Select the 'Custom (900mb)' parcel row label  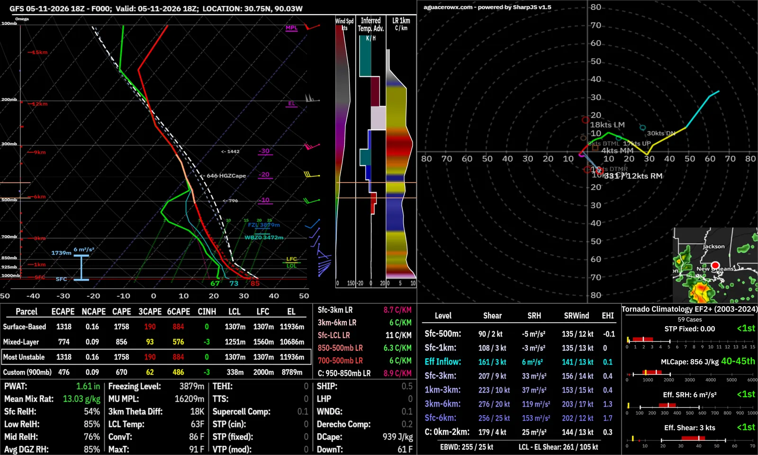(x=27, y=372)
